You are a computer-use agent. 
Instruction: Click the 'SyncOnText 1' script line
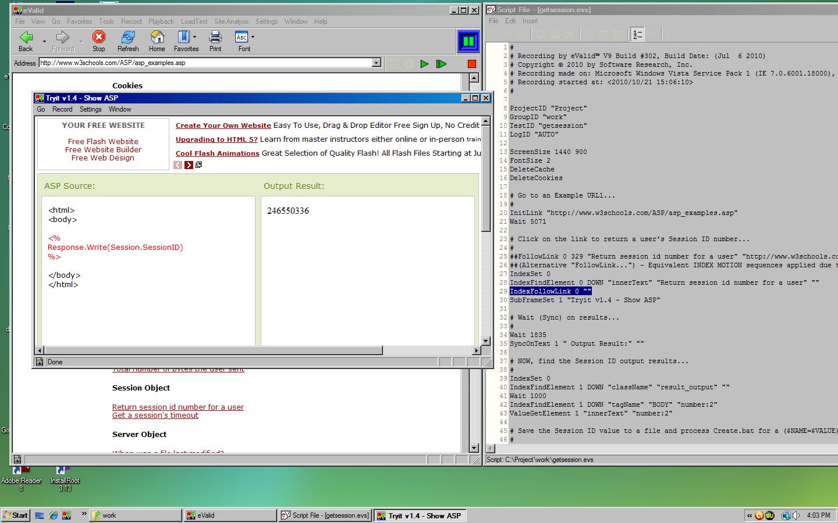click(577, 343)
